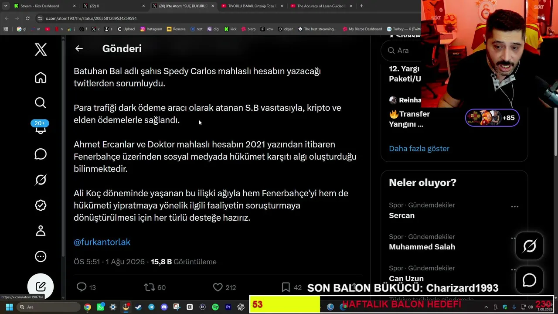Click Daha fazla göster link
Screen dimensions: 558x314
(x=419, y=149)
